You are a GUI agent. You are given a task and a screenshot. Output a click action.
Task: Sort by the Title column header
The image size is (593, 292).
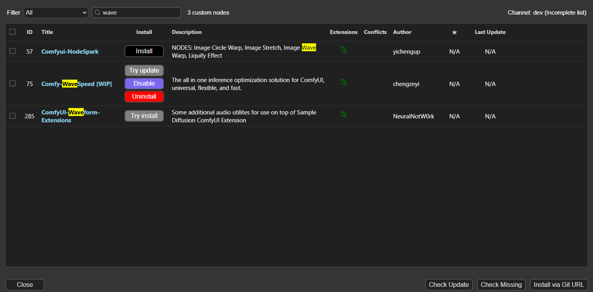(x=47, y=32)
